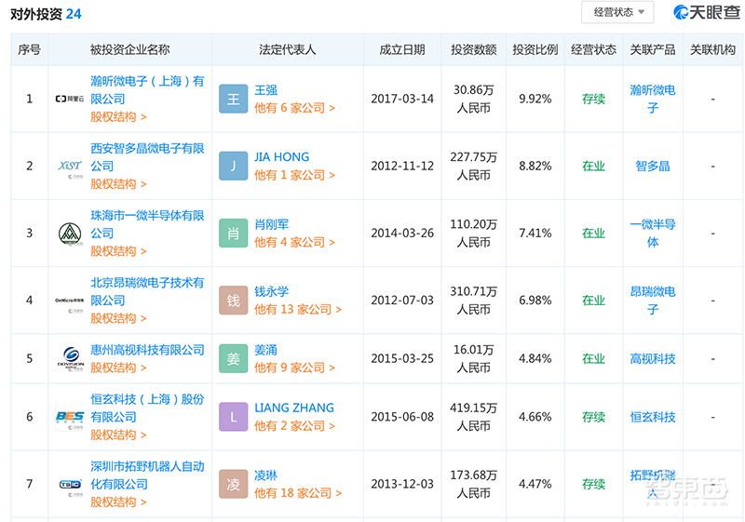Expand 股权结构 for 惠州高视科技

click(x=118, y=368)
